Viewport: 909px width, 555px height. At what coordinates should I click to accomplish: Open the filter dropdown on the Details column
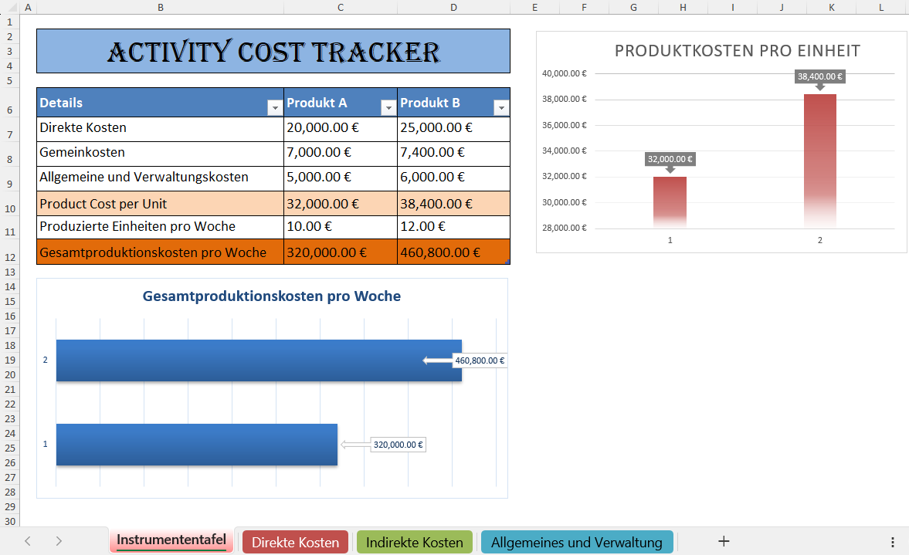pos(274,107)
